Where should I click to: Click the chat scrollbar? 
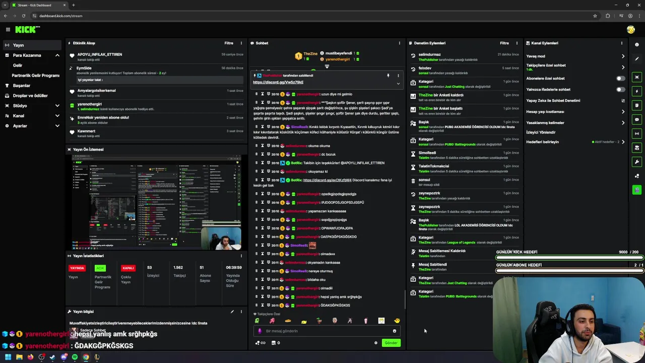pos(405,299)
